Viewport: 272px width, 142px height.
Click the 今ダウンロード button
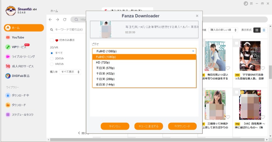coord(182,126)
